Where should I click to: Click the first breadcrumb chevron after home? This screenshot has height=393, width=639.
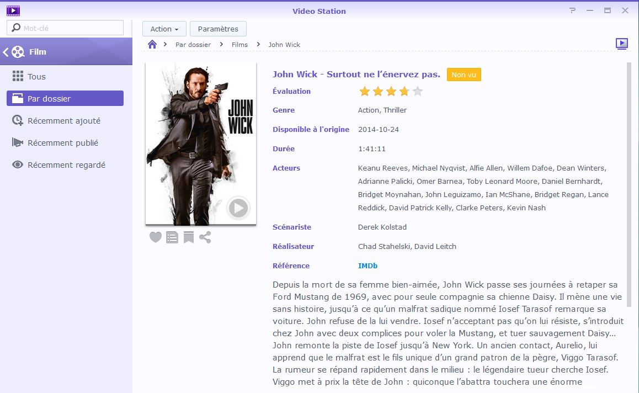pyautogui.click(x=165, y=44)
